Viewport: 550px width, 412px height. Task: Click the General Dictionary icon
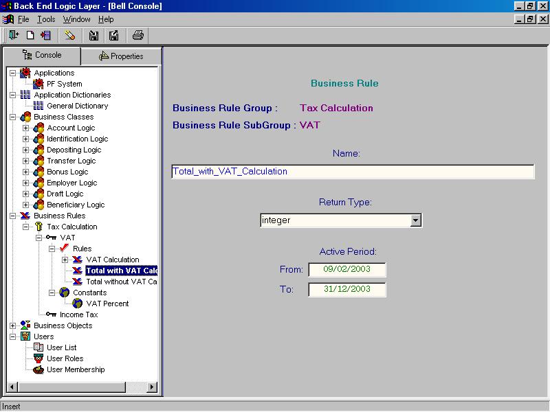38,106
